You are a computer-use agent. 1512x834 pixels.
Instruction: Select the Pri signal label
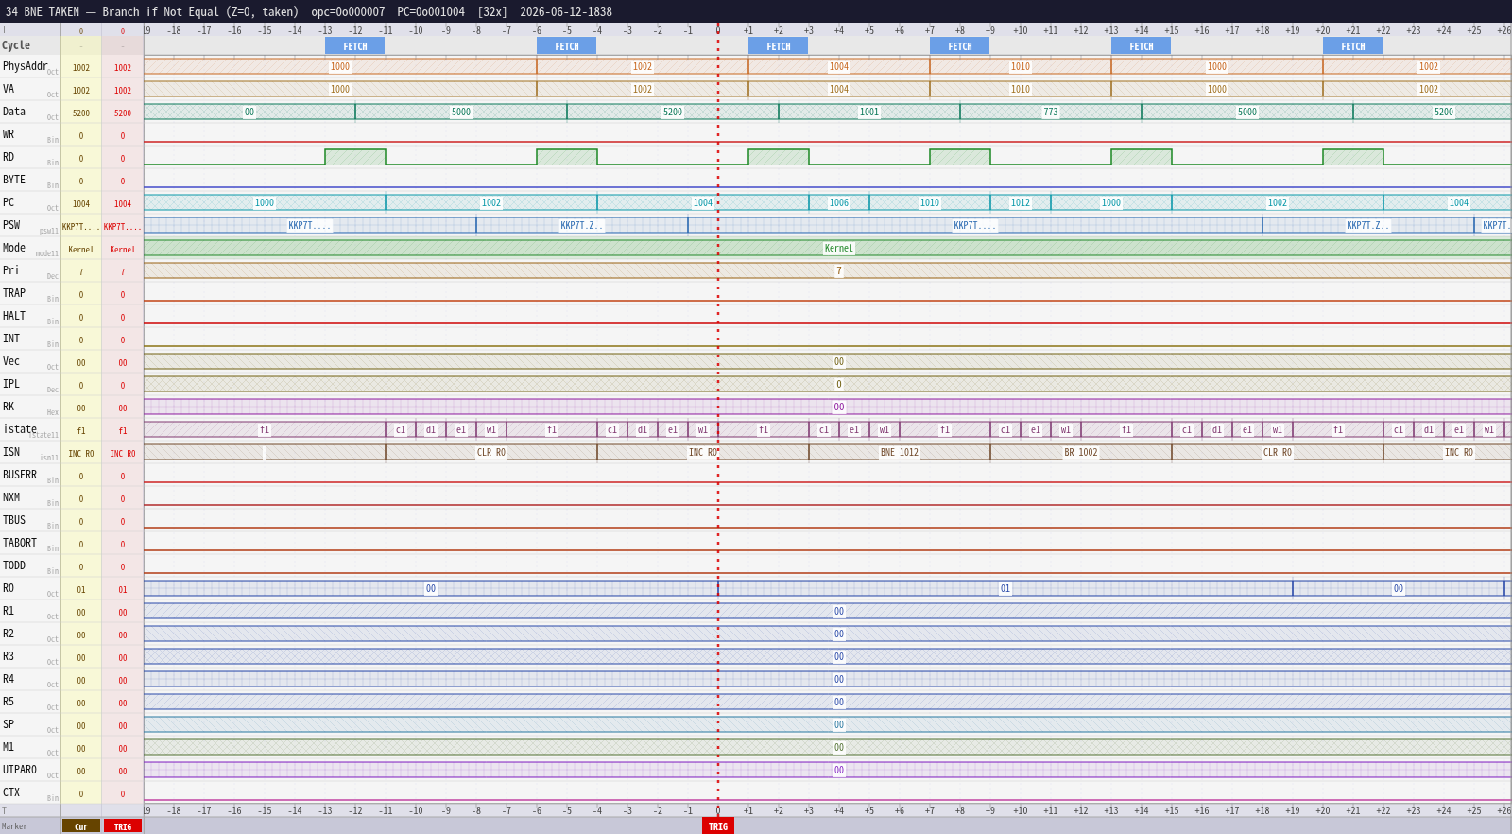pos(11,270)
